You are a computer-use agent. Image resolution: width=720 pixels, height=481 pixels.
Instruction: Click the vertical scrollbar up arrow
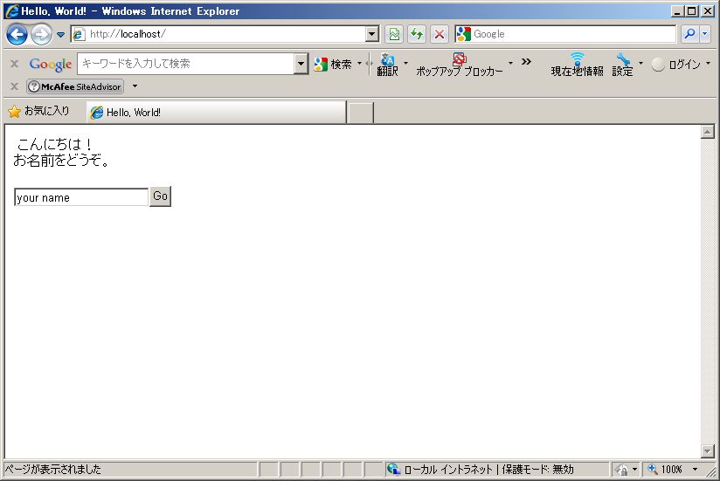click(707, 132)
